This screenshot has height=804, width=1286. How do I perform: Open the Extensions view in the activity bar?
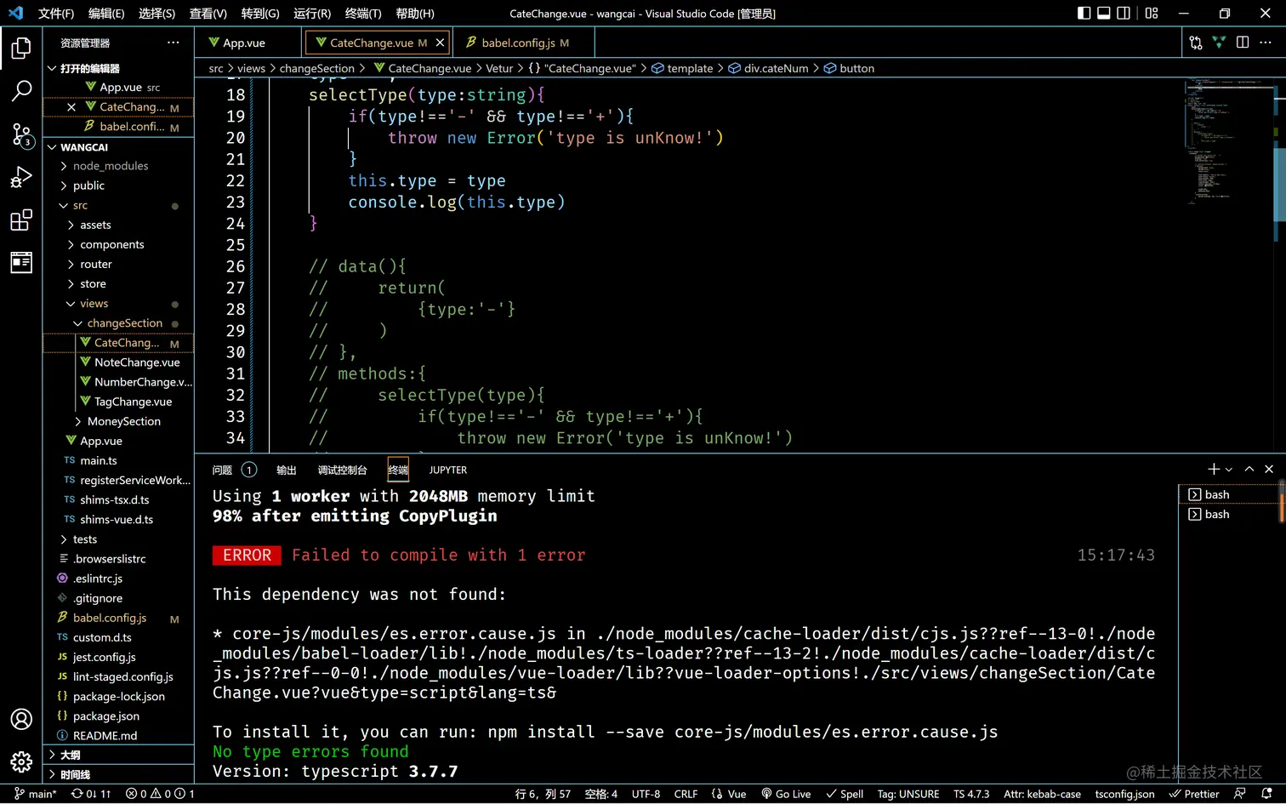[21, 220]
